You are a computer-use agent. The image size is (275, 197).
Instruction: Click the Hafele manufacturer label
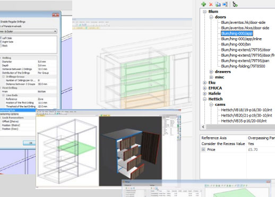pyautogui.click(x=214, y=94)
